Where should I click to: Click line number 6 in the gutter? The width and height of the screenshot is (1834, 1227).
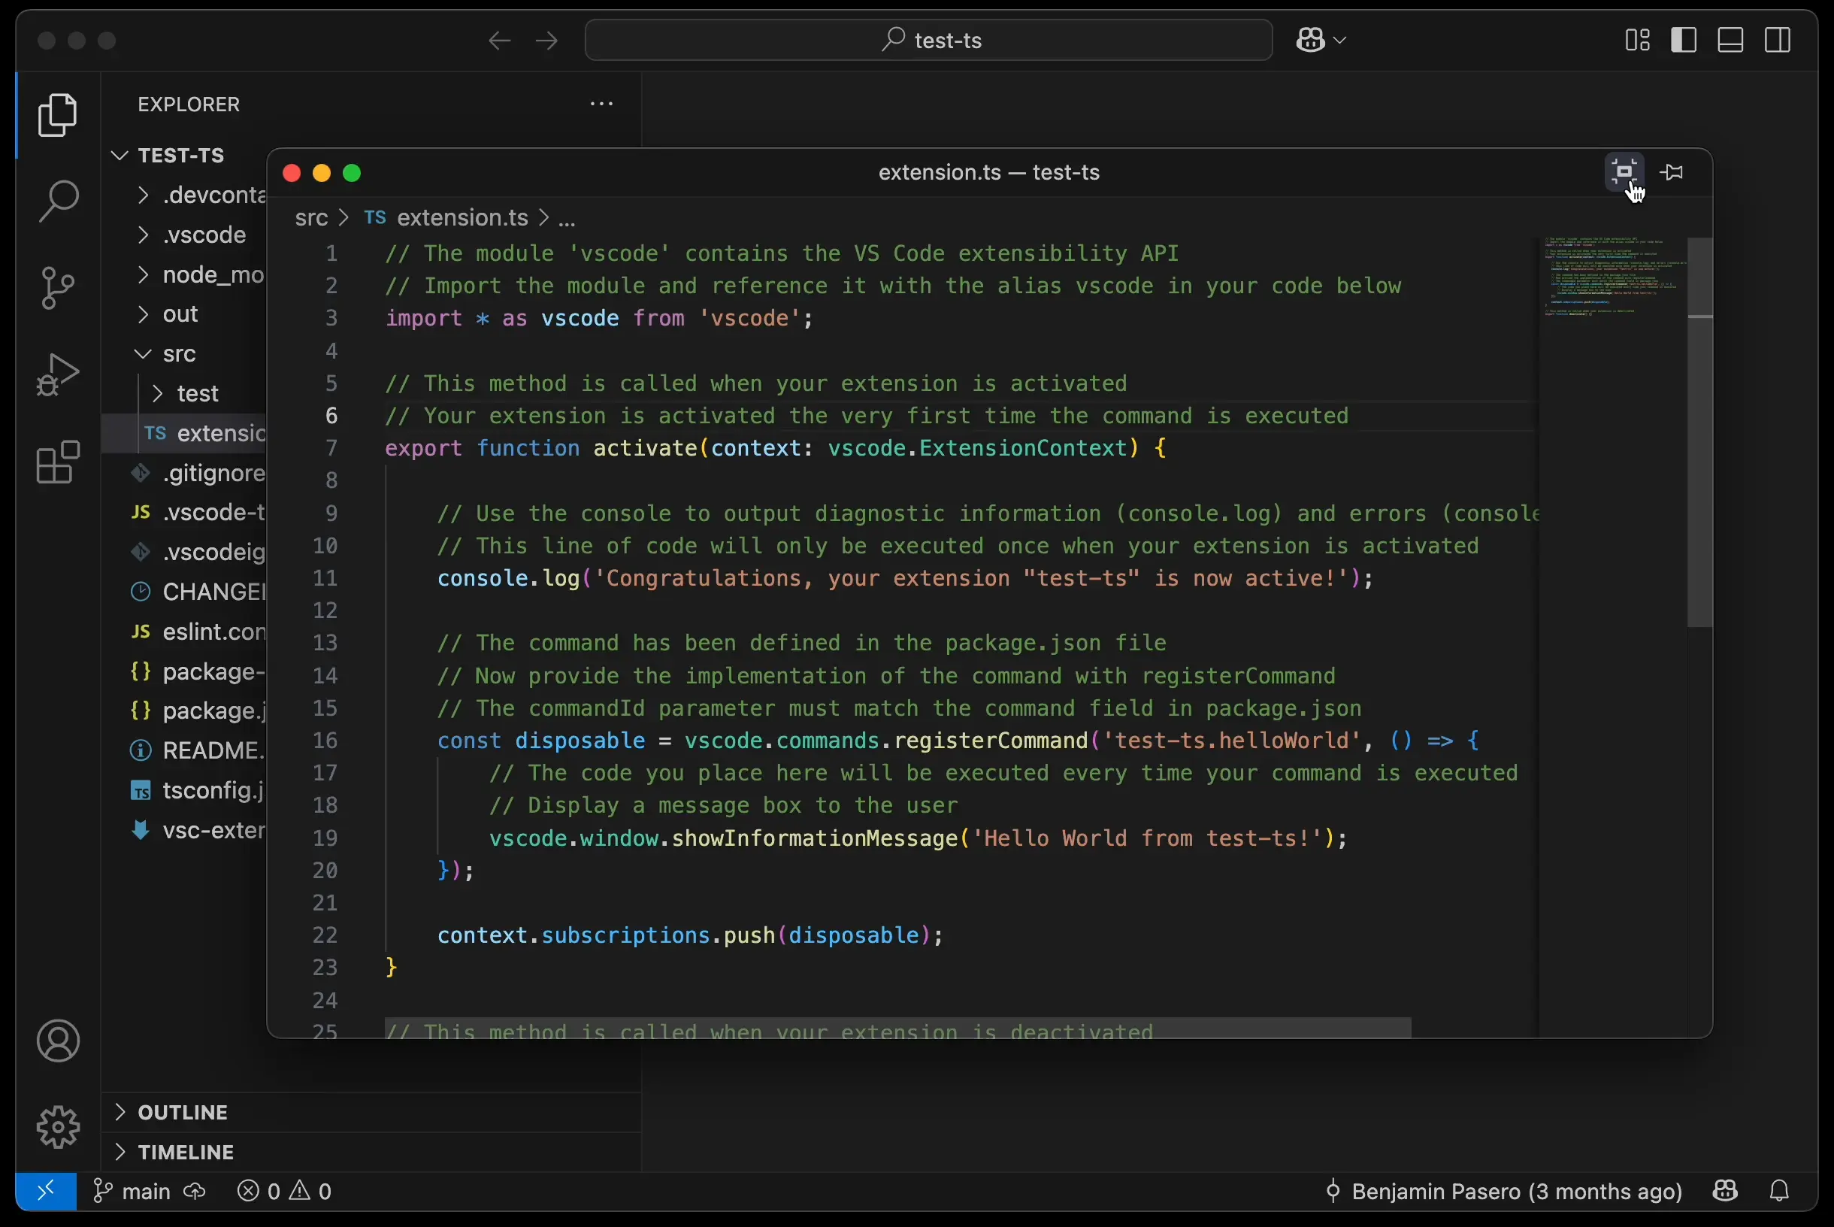point(331,416)
